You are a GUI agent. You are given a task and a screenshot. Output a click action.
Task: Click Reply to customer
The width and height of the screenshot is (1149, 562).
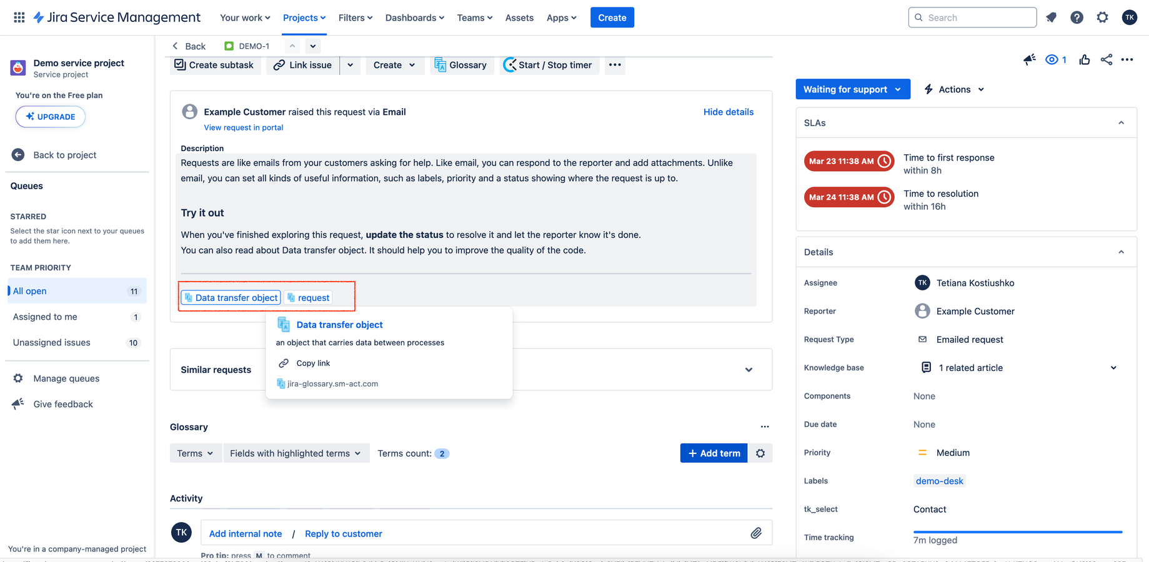344,534
